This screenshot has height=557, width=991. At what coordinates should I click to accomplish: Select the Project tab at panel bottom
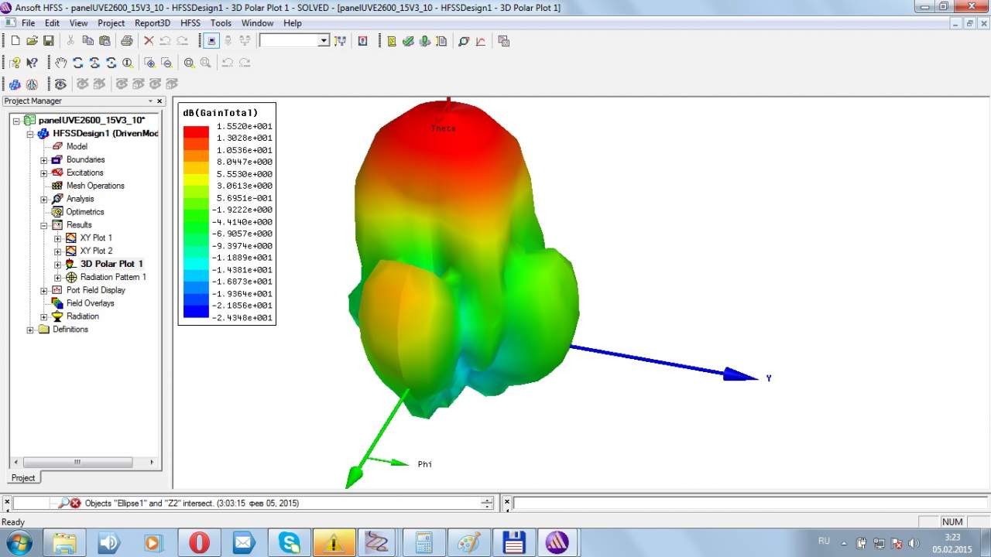(23, 477)
